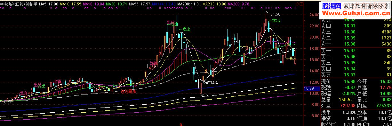392x126 pixels.
Task: Select the 卖一 ask row at 15.98
Action: [356, 44]
